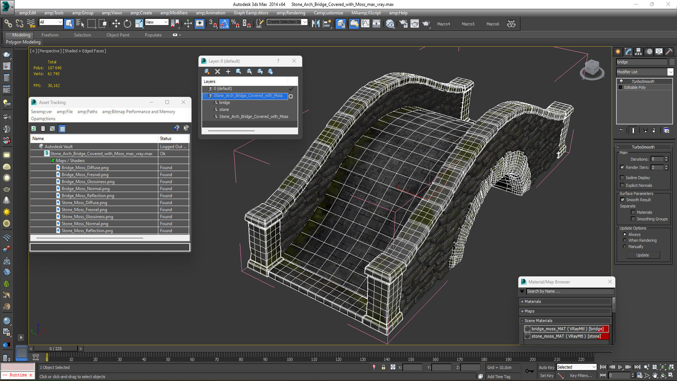Click Create New Layer in Layer dialog

207,71
